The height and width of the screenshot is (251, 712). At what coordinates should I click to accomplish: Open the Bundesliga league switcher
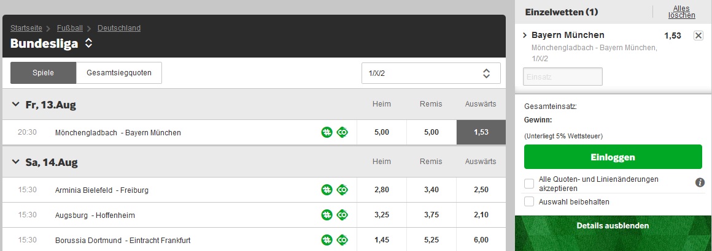click(89, 43)
